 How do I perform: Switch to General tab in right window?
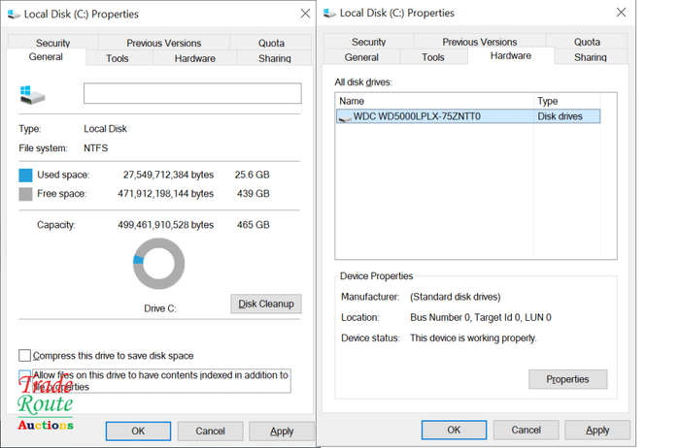click(361, 57)
